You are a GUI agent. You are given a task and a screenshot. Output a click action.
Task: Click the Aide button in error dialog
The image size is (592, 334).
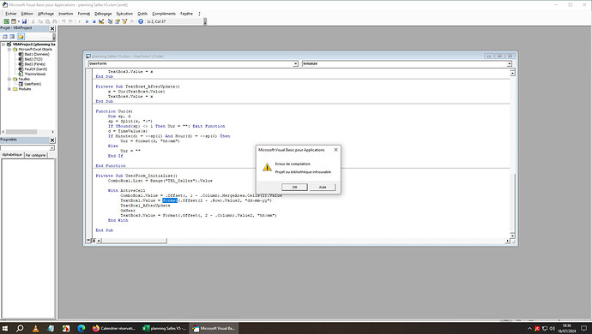(323, 187)
